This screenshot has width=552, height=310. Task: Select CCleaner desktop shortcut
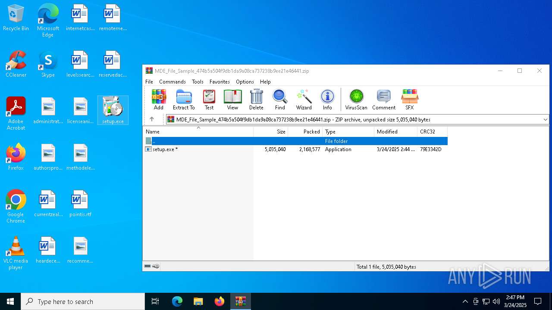16,65
